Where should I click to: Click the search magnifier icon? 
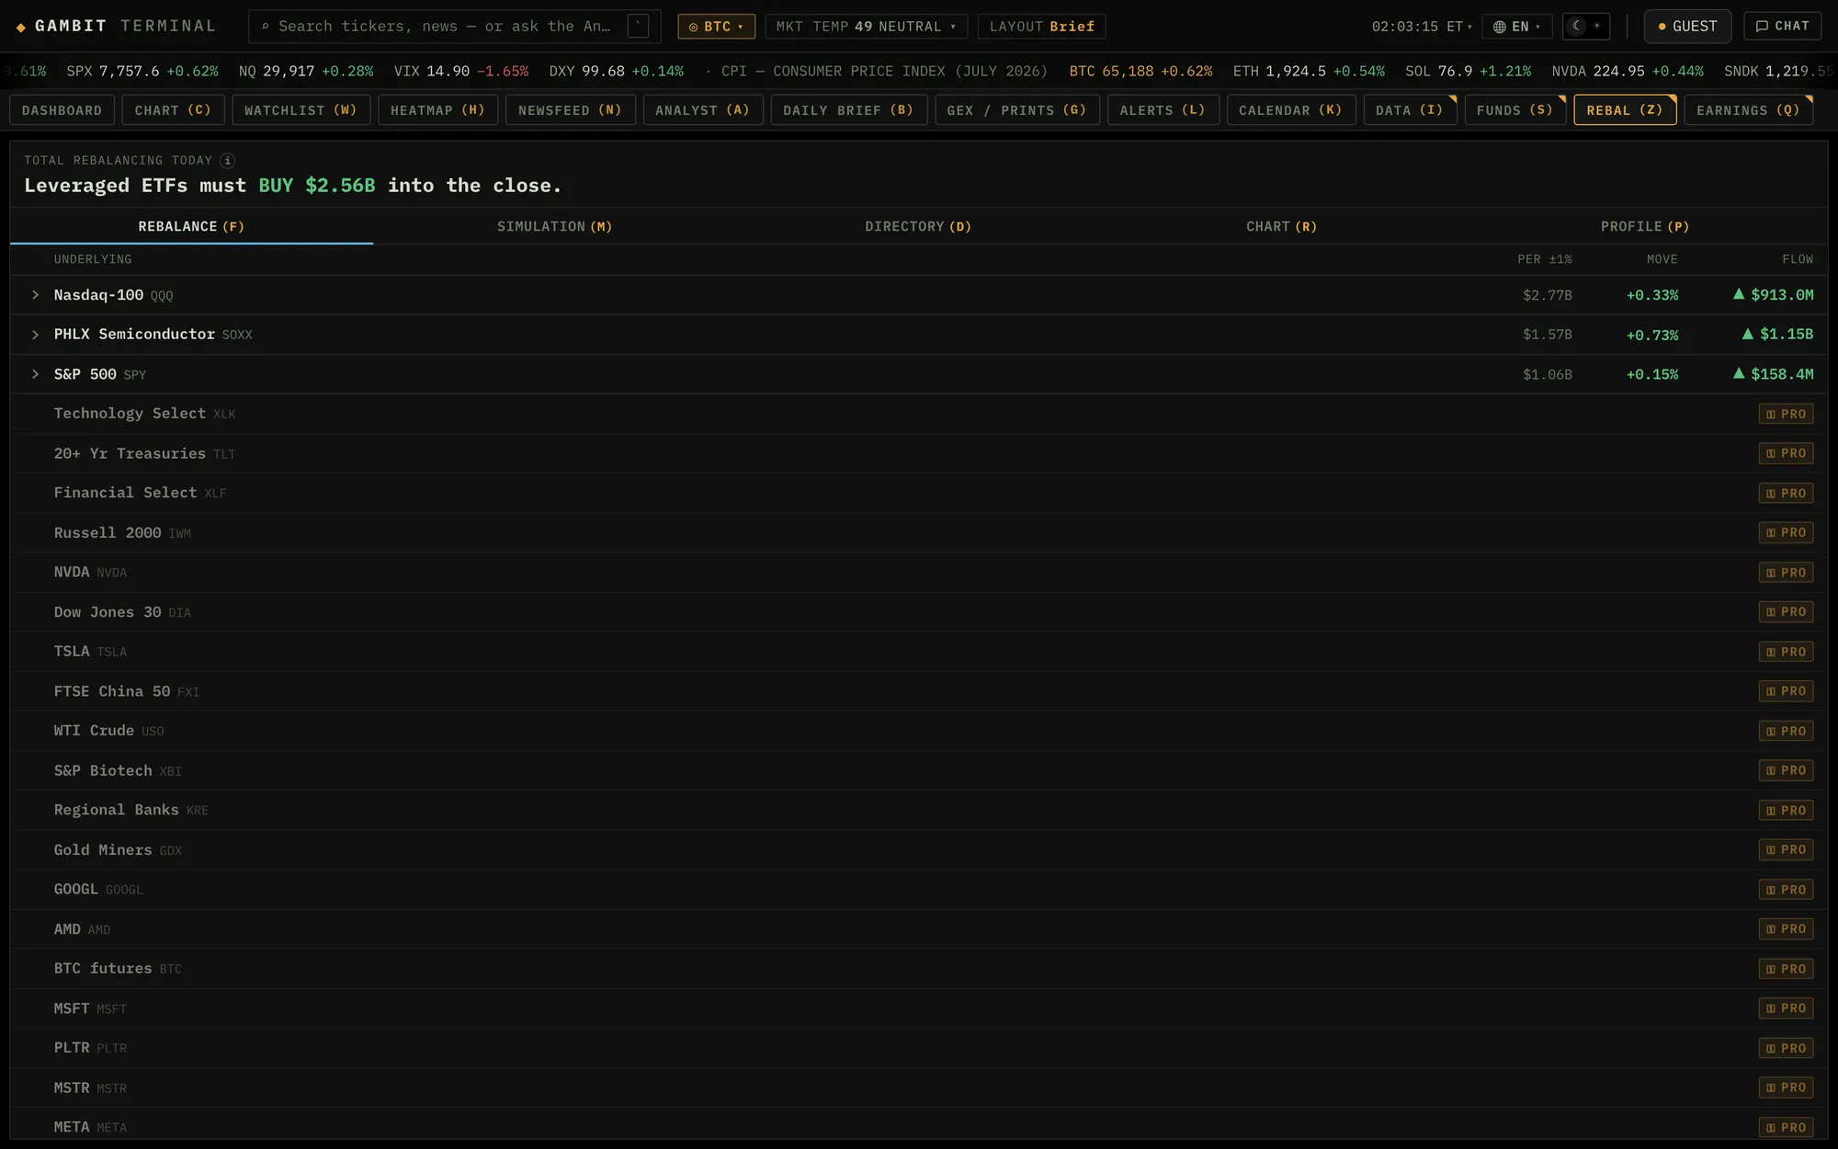coord(266,27)
